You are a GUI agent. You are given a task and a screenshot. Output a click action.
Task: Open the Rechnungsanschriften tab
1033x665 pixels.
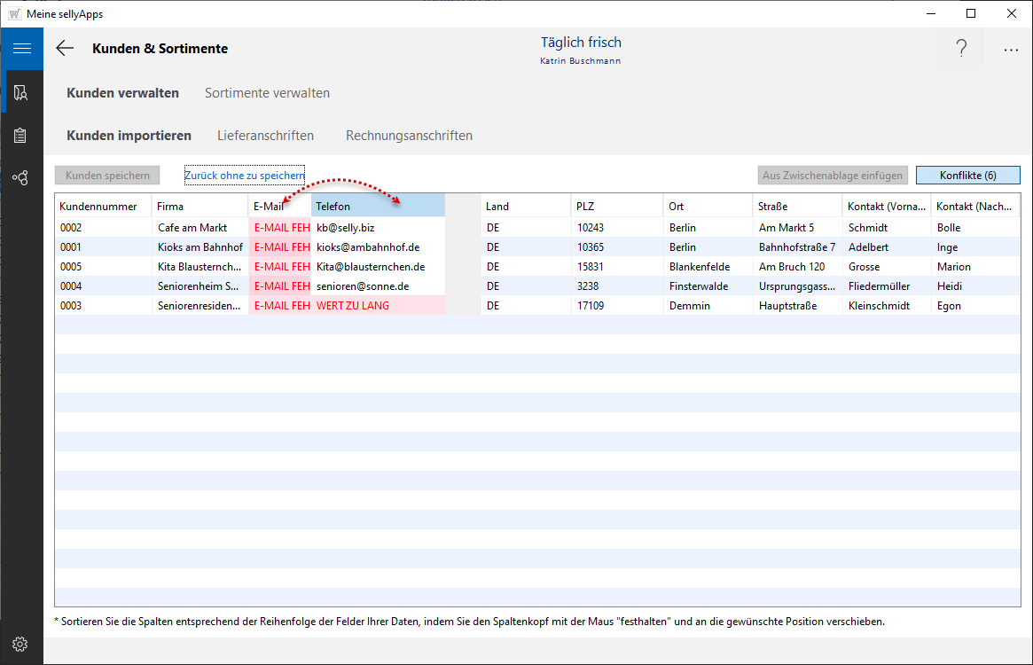pos(409,136)
